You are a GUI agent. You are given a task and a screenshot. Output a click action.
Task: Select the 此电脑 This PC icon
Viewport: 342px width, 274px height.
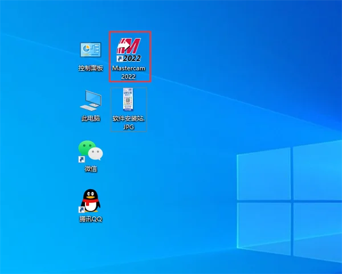(91, 100)
